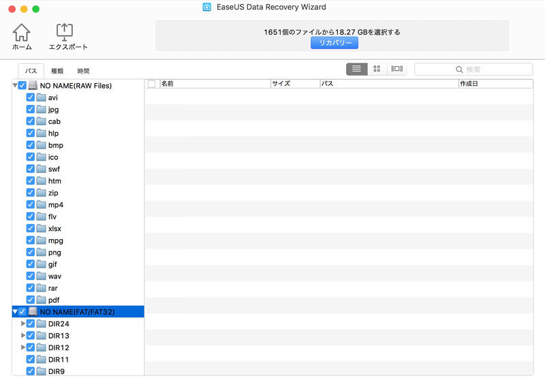
Task: Click the EaseUS Data Recovery Wizard title
Action: 271,7
